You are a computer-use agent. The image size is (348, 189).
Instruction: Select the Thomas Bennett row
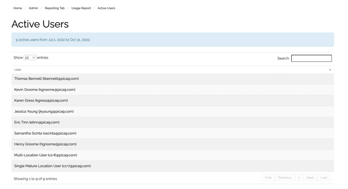pyautogui.click(x=172, y=79)
